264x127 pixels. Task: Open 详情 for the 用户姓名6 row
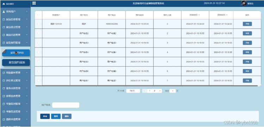click(x=247, y=71)
